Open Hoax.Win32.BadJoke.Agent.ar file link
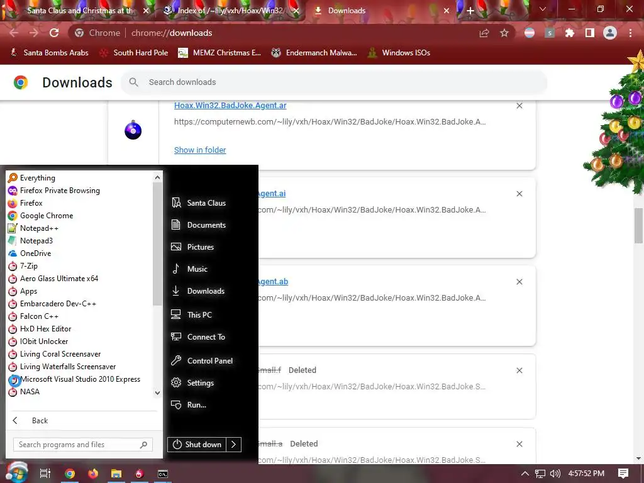 click(x=230, y=106)
